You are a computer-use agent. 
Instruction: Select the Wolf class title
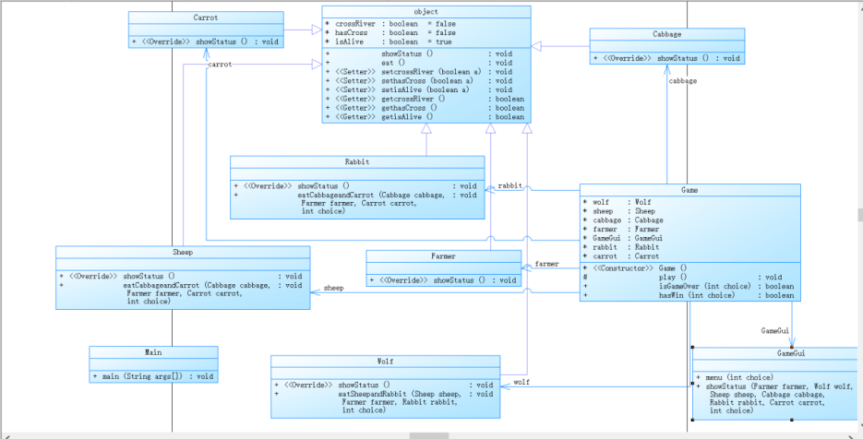click(385, 362)
